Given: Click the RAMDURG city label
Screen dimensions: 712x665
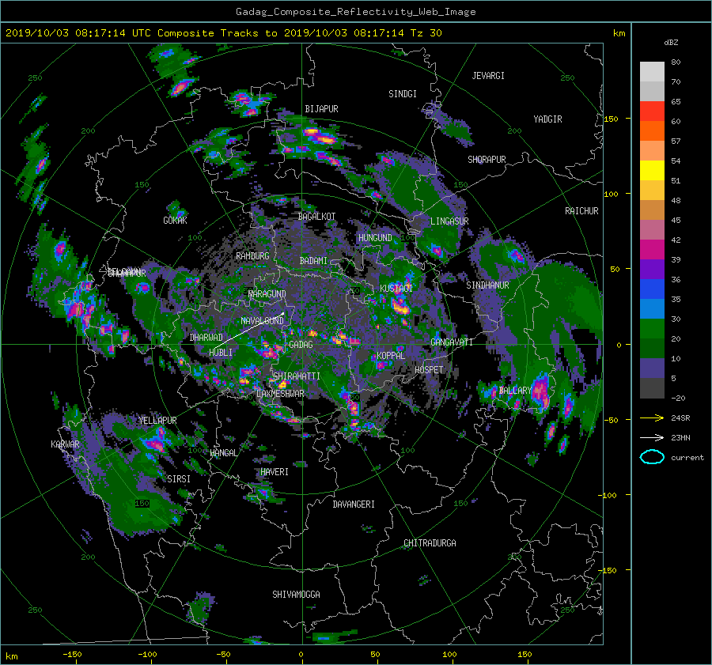Looking at the screenshot, I should click(x=252, y=256).
